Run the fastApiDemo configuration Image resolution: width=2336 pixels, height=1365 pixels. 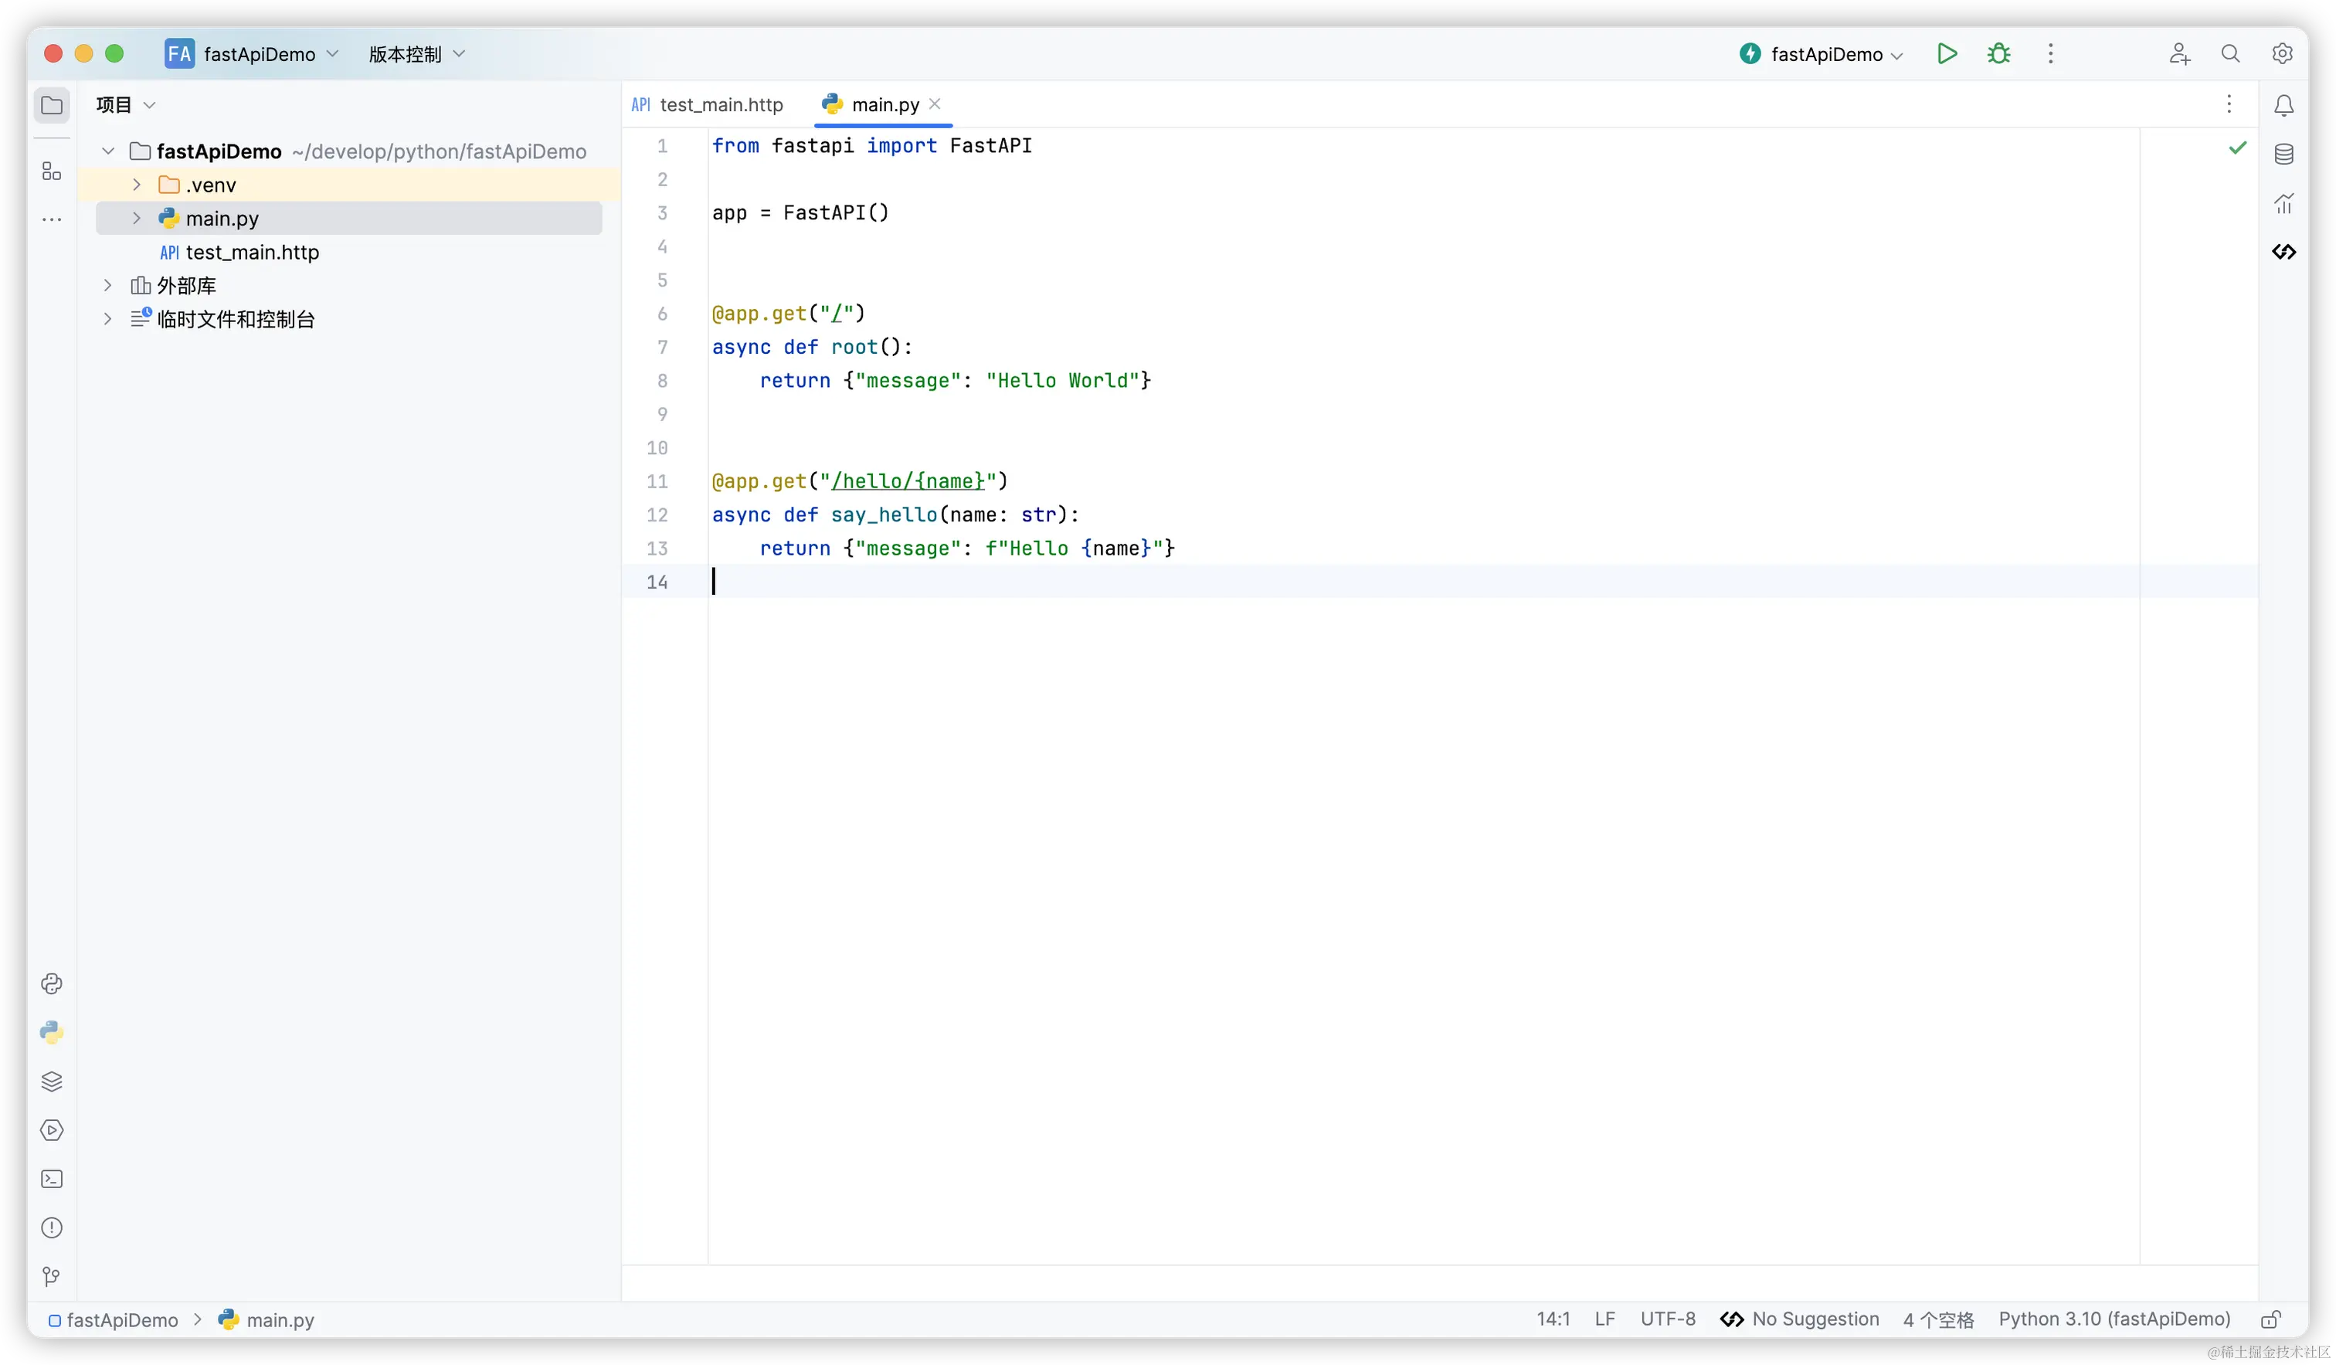[x=1947, y=54]
